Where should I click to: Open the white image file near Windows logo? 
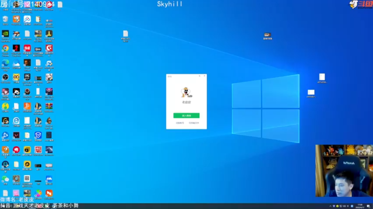click(x=311, y=92)
